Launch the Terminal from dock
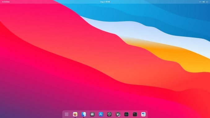This screenshot has width=210, height=118. point(135,114)
